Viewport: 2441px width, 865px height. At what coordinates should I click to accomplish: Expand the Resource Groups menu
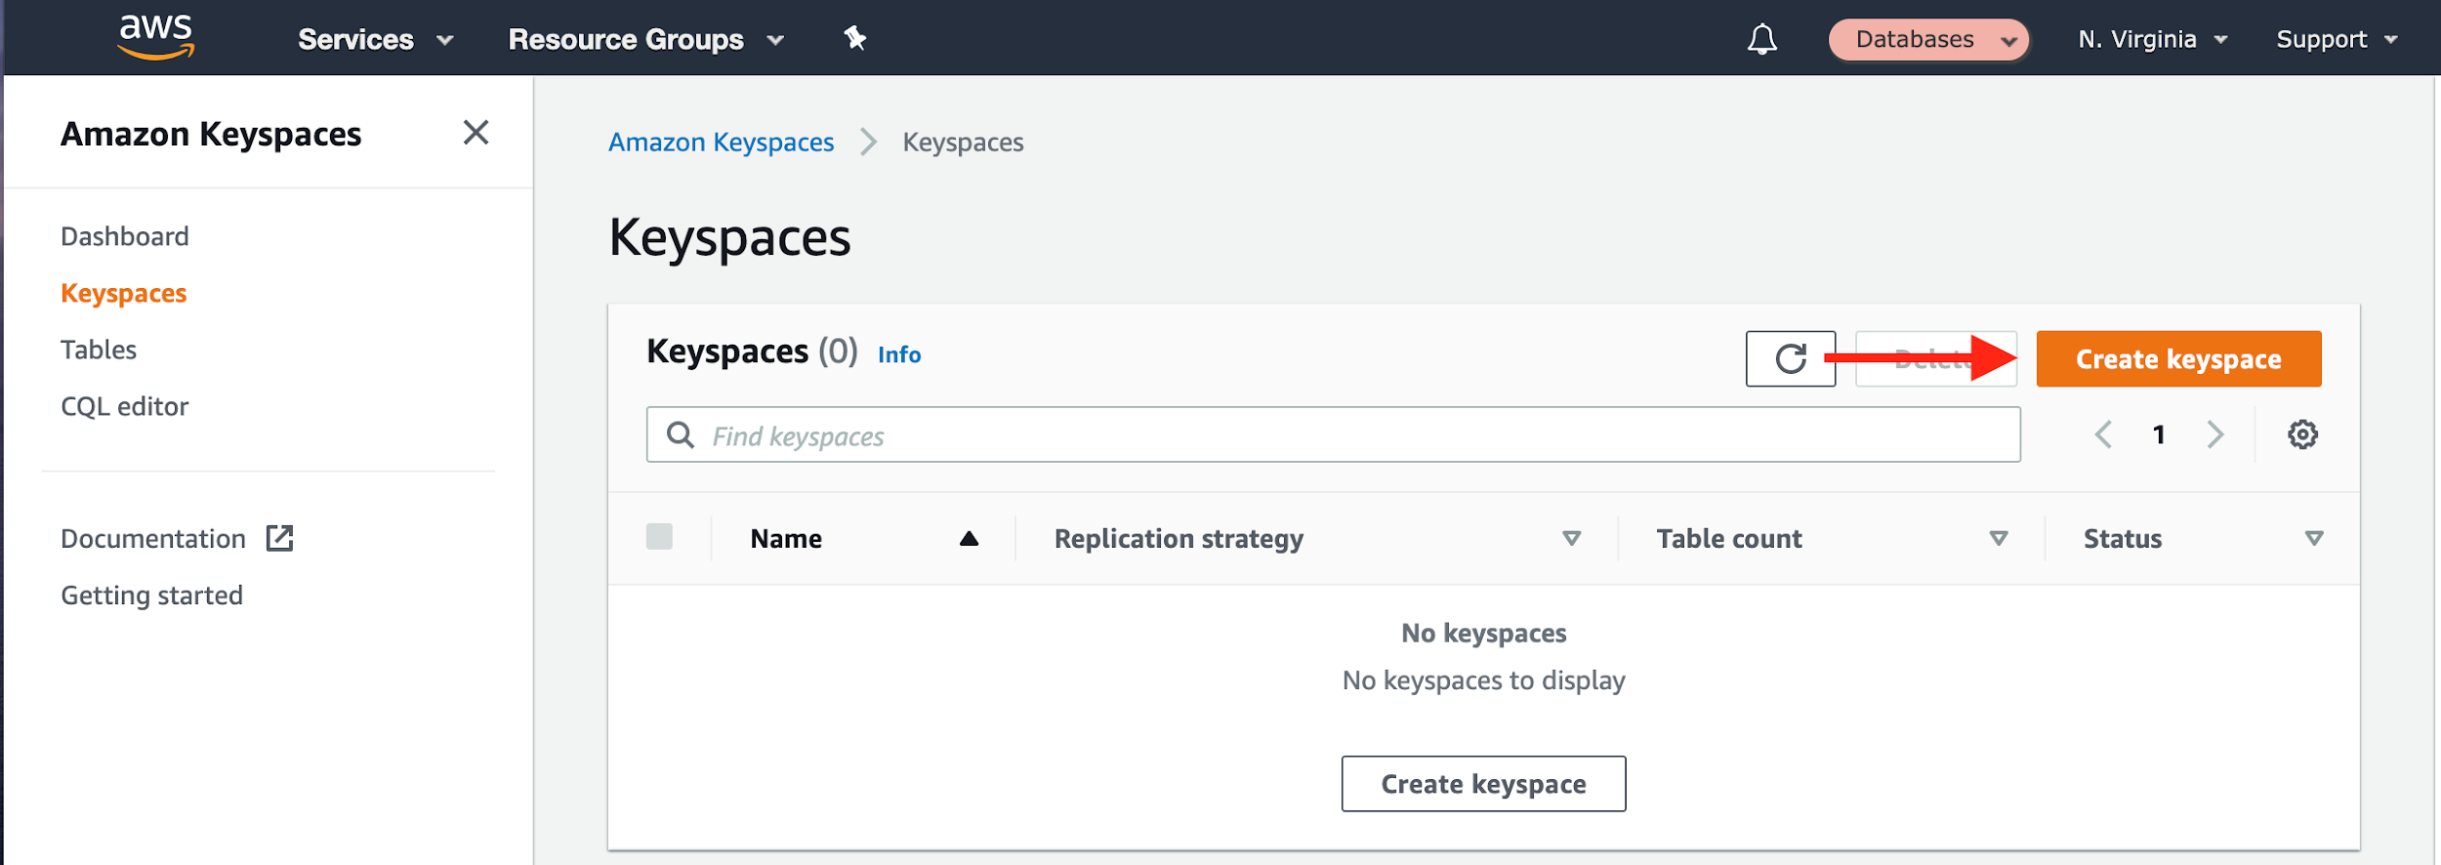(646, 39)
